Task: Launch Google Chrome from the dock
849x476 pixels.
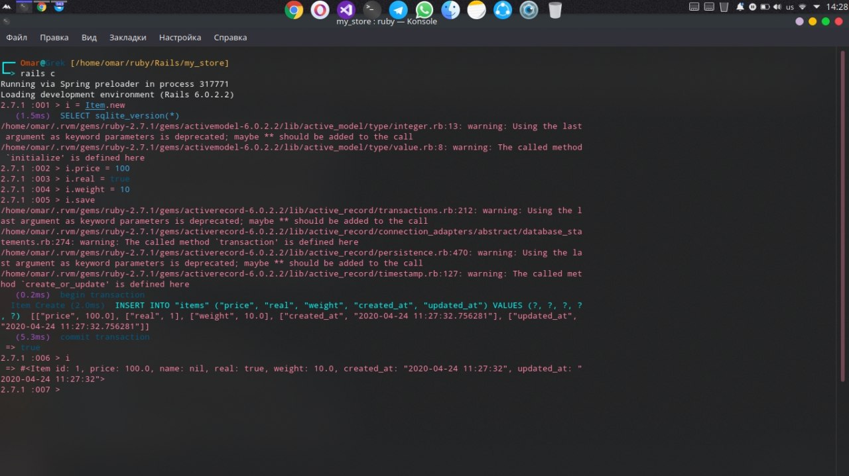Action: point(294,10)
